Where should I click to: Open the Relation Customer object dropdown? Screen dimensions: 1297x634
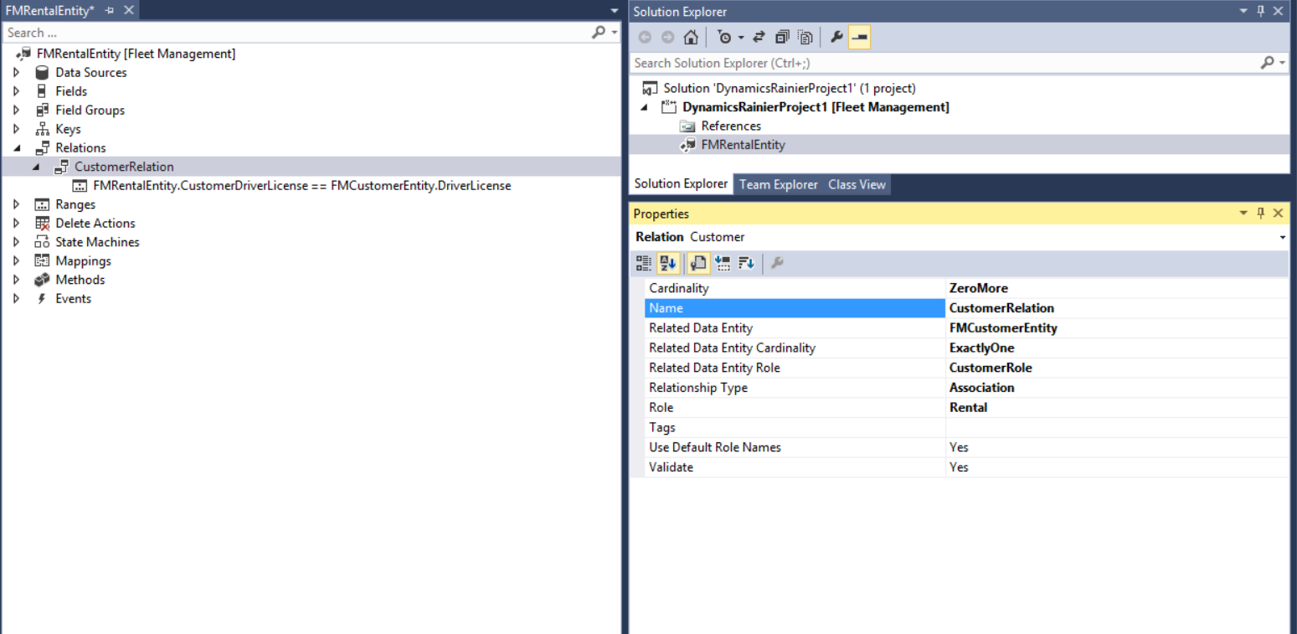point(1283,238)
